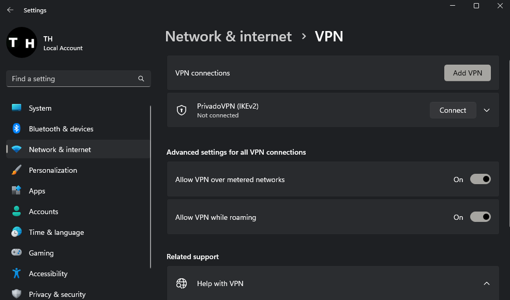The image size is (510, 300).
Task: Disable Allow VPN over metered networks
Action: point(480,179)
